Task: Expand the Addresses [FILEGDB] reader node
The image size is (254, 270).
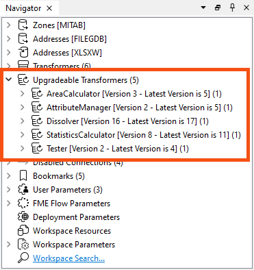Action: 9,38
